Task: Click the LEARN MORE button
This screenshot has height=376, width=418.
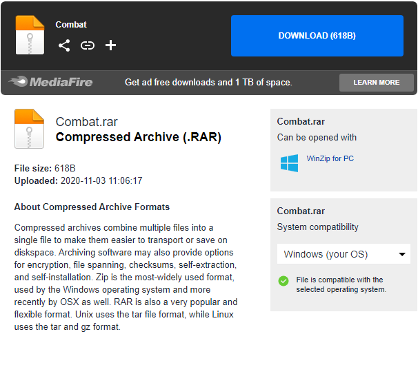Action: [376, 83]
